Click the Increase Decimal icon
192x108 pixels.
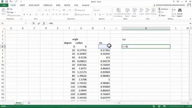click(107, 14)
